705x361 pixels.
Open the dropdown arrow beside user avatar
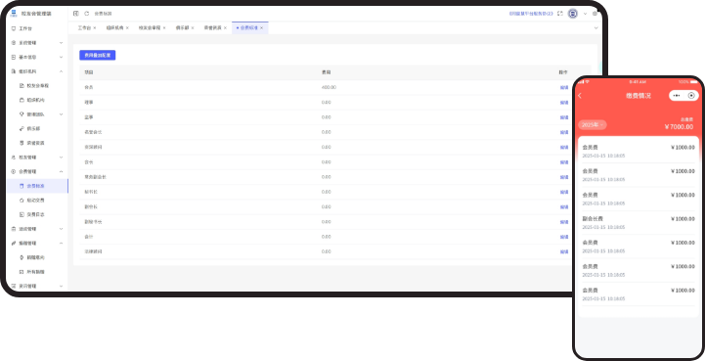click(586, 14)
